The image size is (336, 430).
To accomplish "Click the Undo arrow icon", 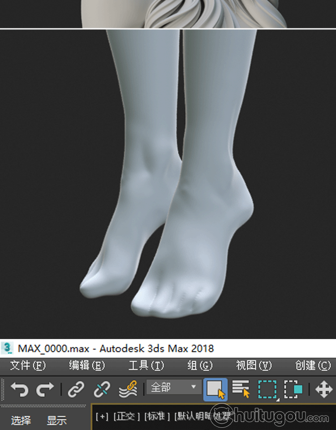I will (19, 389).
